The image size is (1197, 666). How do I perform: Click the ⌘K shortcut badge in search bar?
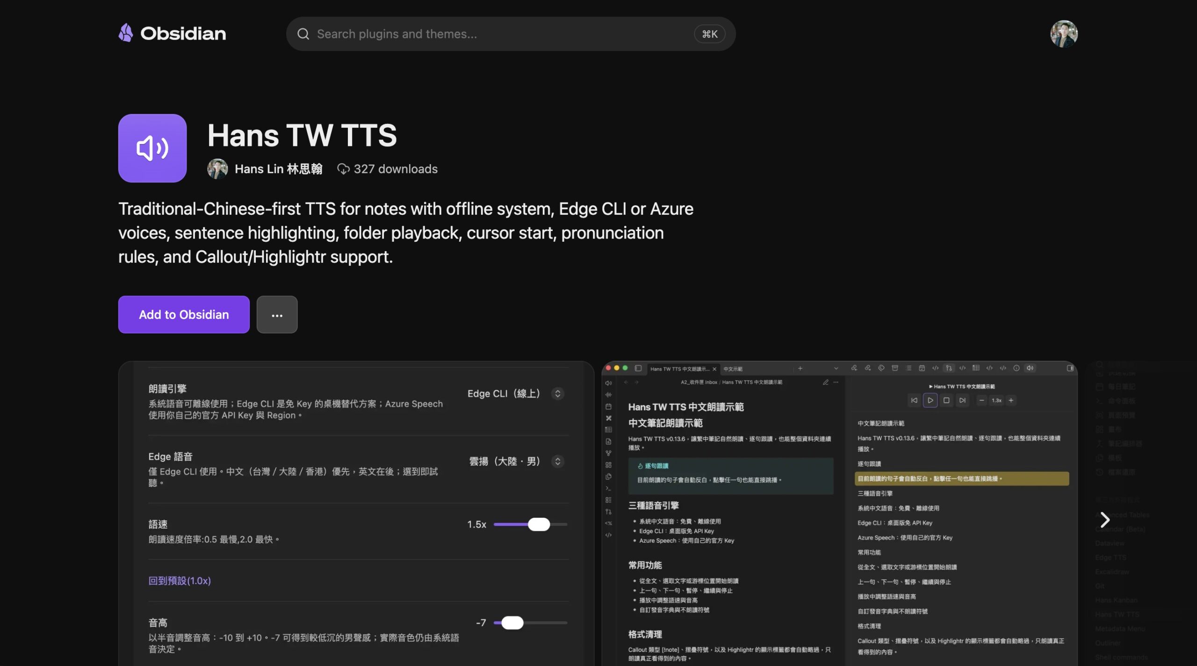coord(709,34)
